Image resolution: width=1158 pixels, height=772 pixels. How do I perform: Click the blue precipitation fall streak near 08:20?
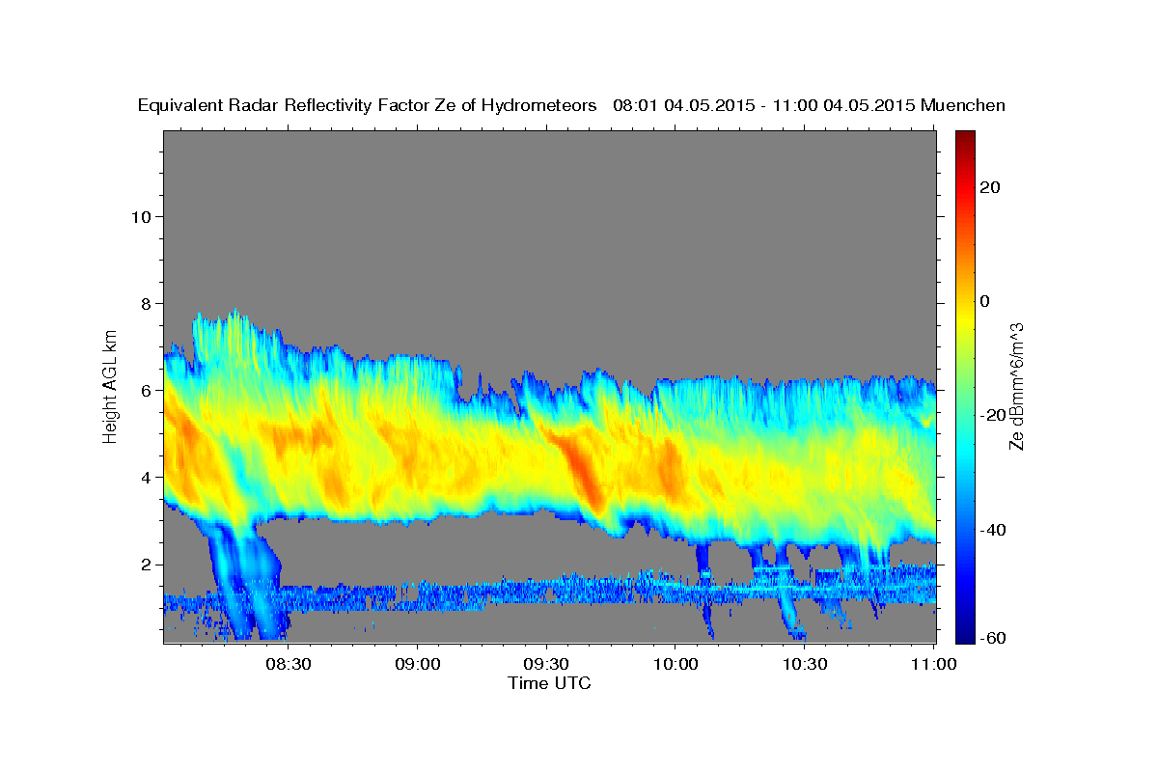(241, 584)
